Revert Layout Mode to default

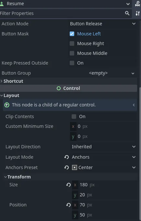[x=66, y=157]
